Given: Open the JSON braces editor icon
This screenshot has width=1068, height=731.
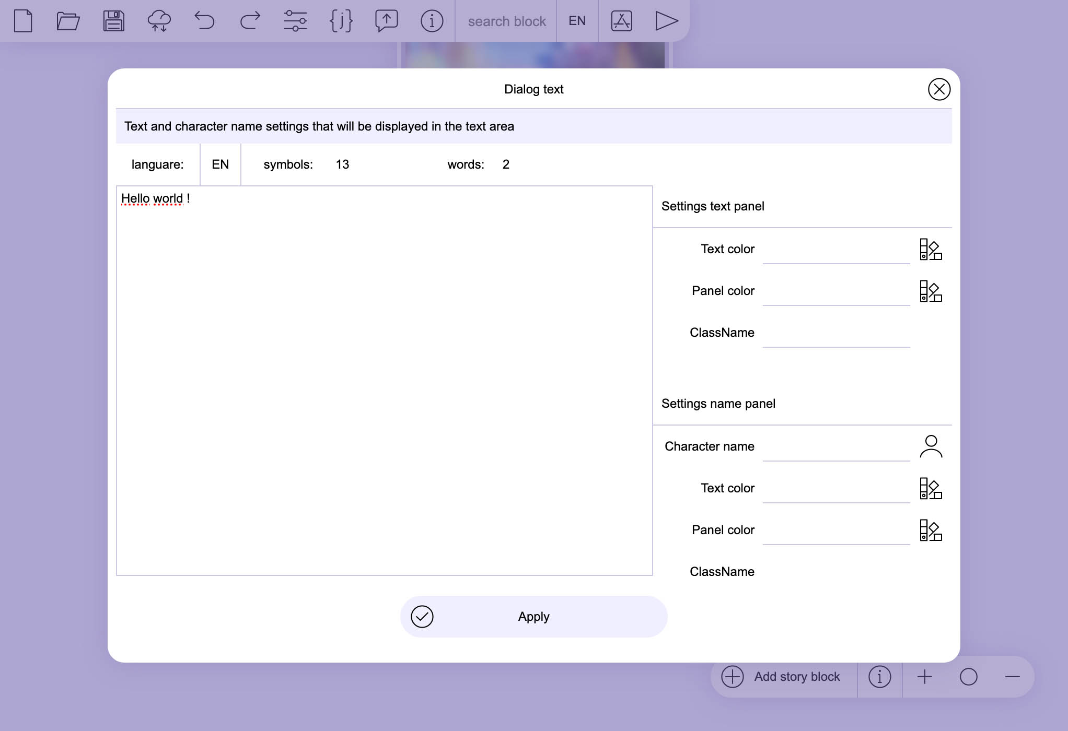Looking at the screenshot, I should click(x=341, y=21).
